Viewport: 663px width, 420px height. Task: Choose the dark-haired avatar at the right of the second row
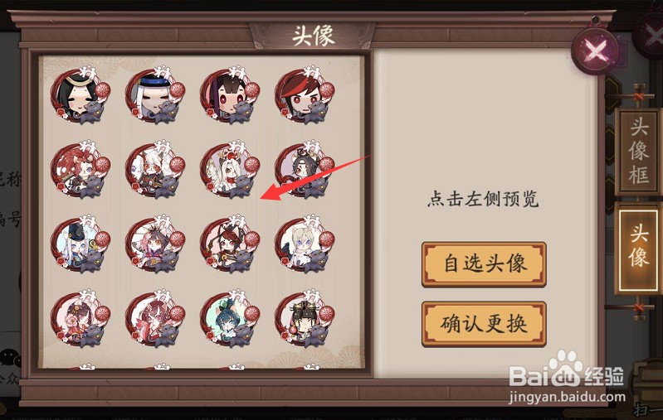click(305, 170)
